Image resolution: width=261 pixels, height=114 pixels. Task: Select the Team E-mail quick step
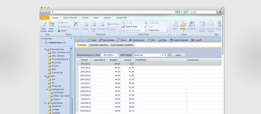tap(130, 26)
